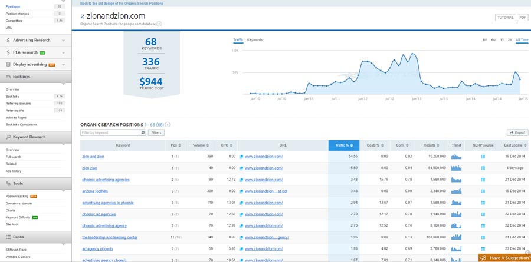
Task: Open Position tracking tool
Action: tap(17, 197)
